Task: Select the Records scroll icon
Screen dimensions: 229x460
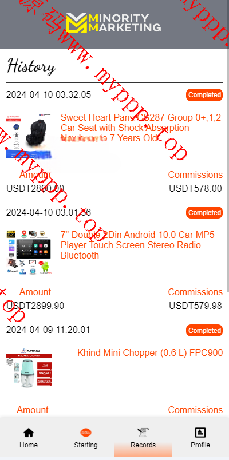Action: click(143, 432)
